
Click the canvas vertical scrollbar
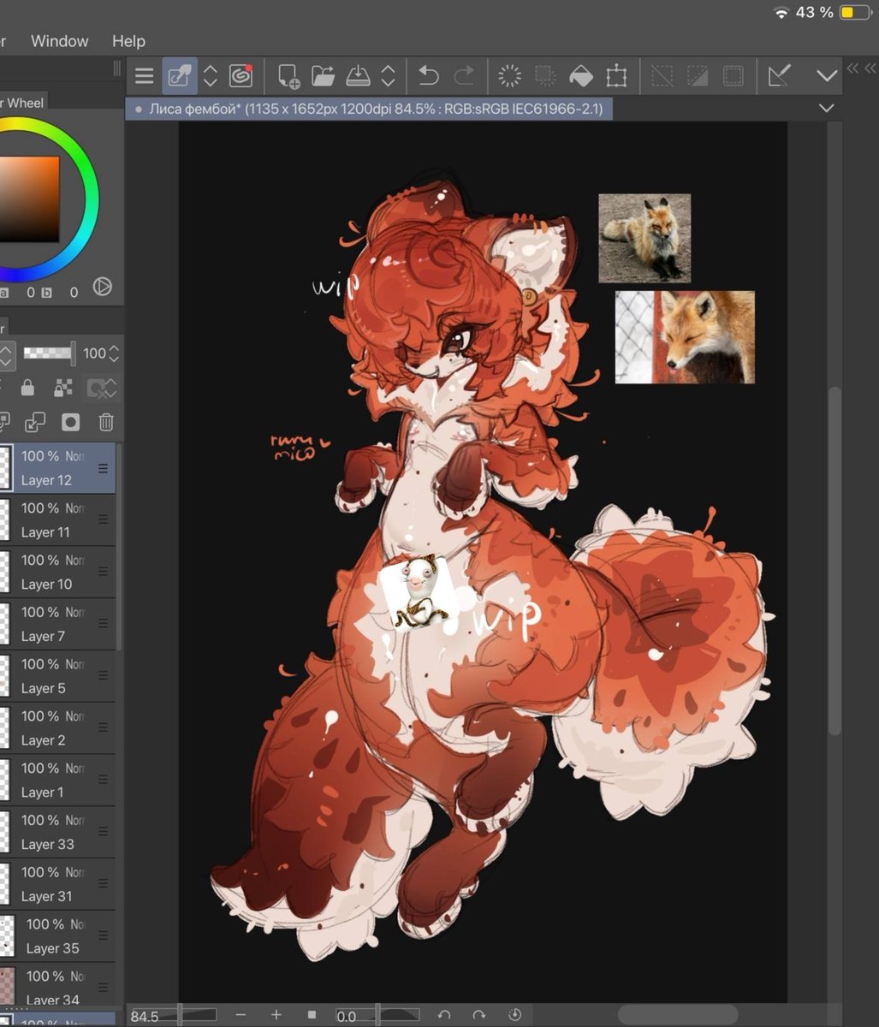point(835,561)
